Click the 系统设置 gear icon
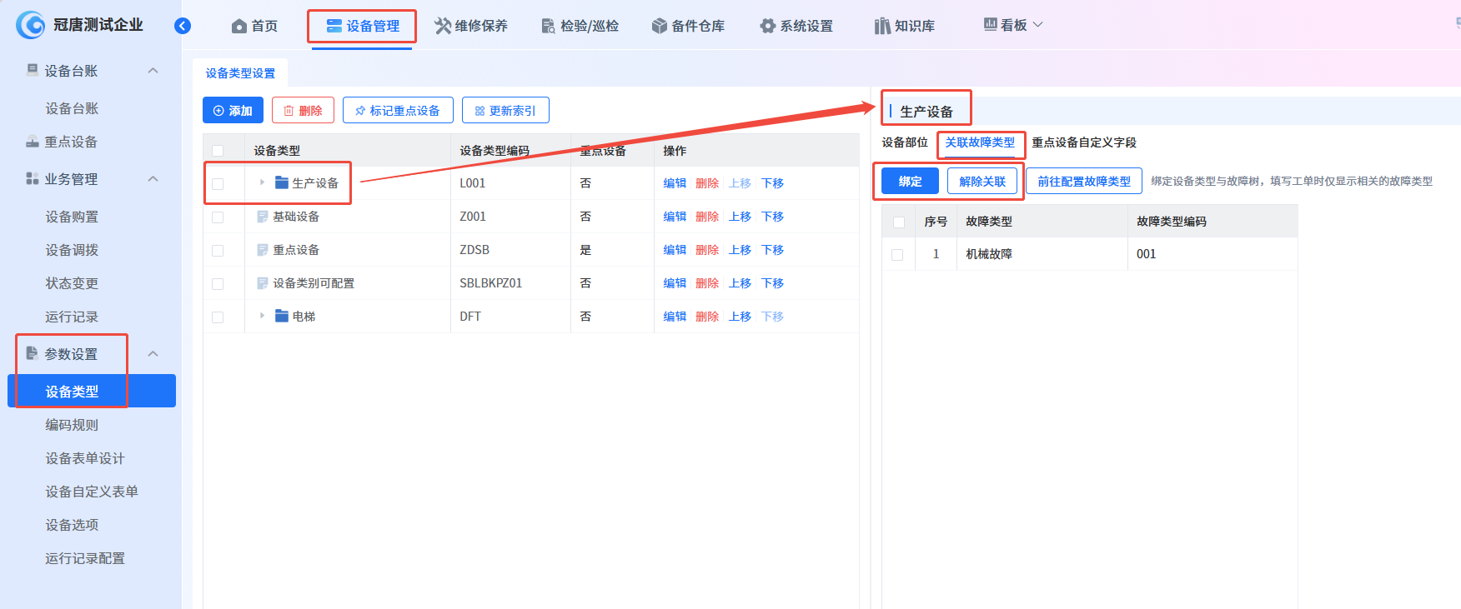 click(767, 26)
